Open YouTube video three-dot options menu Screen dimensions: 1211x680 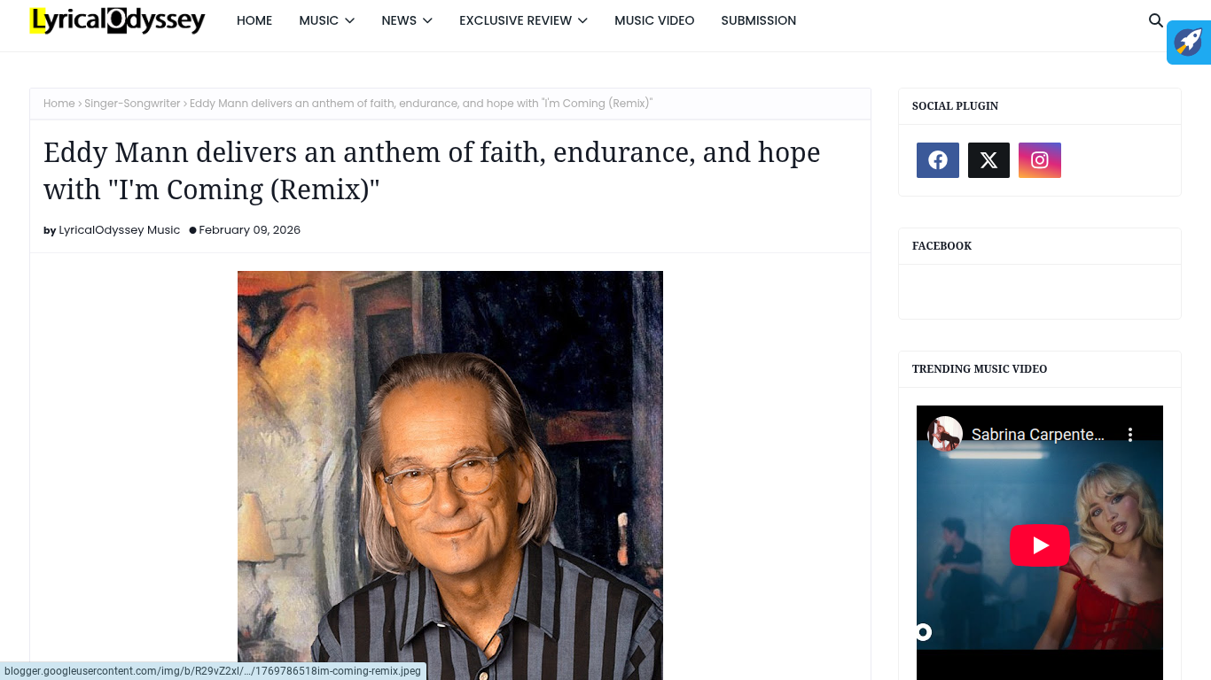(1130, 434)
